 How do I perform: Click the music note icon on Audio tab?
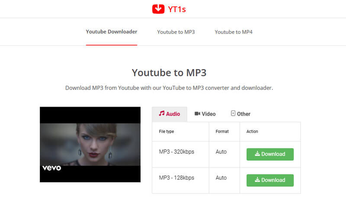161,114
